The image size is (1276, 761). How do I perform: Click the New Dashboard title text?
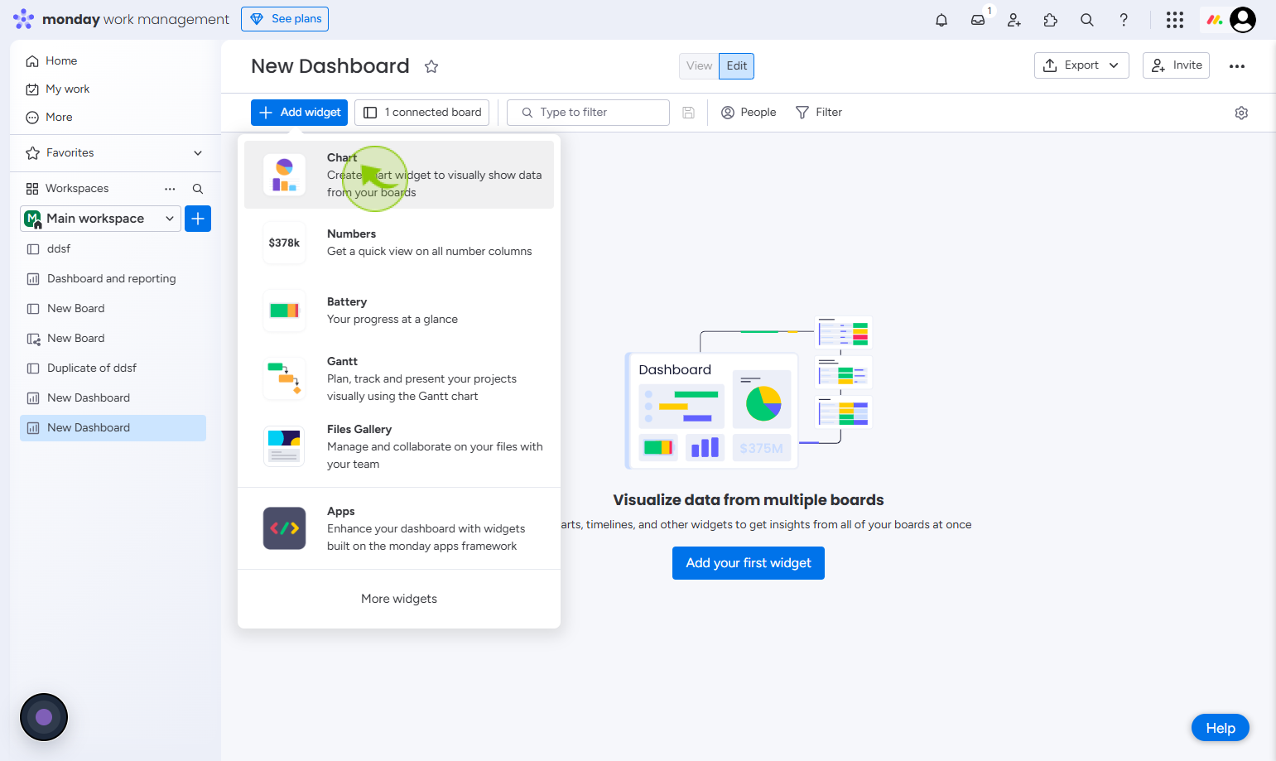point(330,66)
